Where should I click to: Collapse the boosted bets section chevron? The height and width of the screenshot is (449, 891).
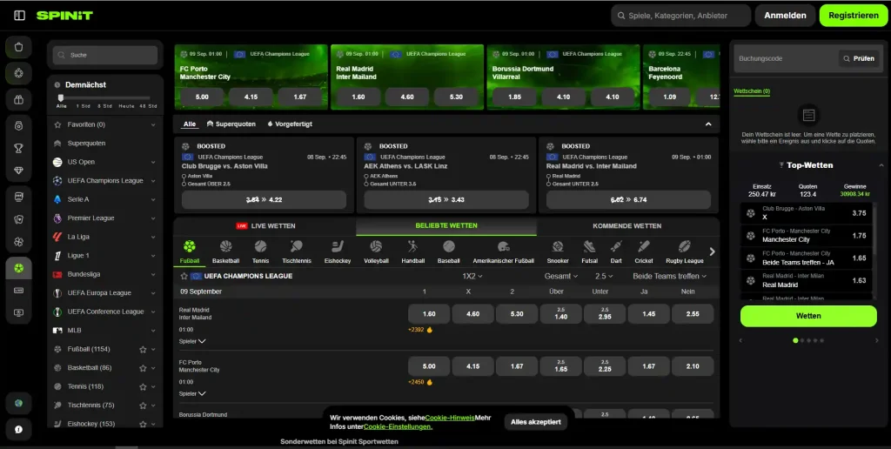pos(708,124)
